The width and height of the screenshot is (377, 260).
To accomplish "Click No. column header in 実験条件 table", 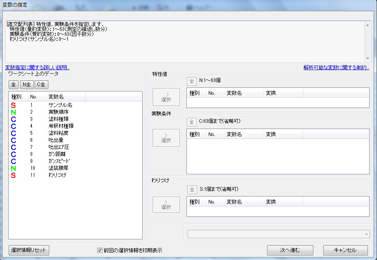I will point(215,134).
